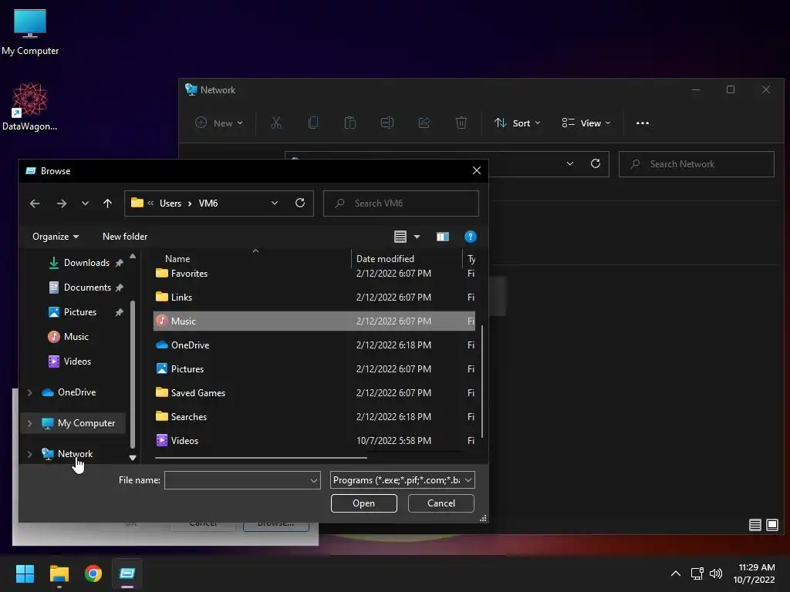
Task: Open view options dropdown arrow
Action: pyautogui.click(x=417, y=237)
